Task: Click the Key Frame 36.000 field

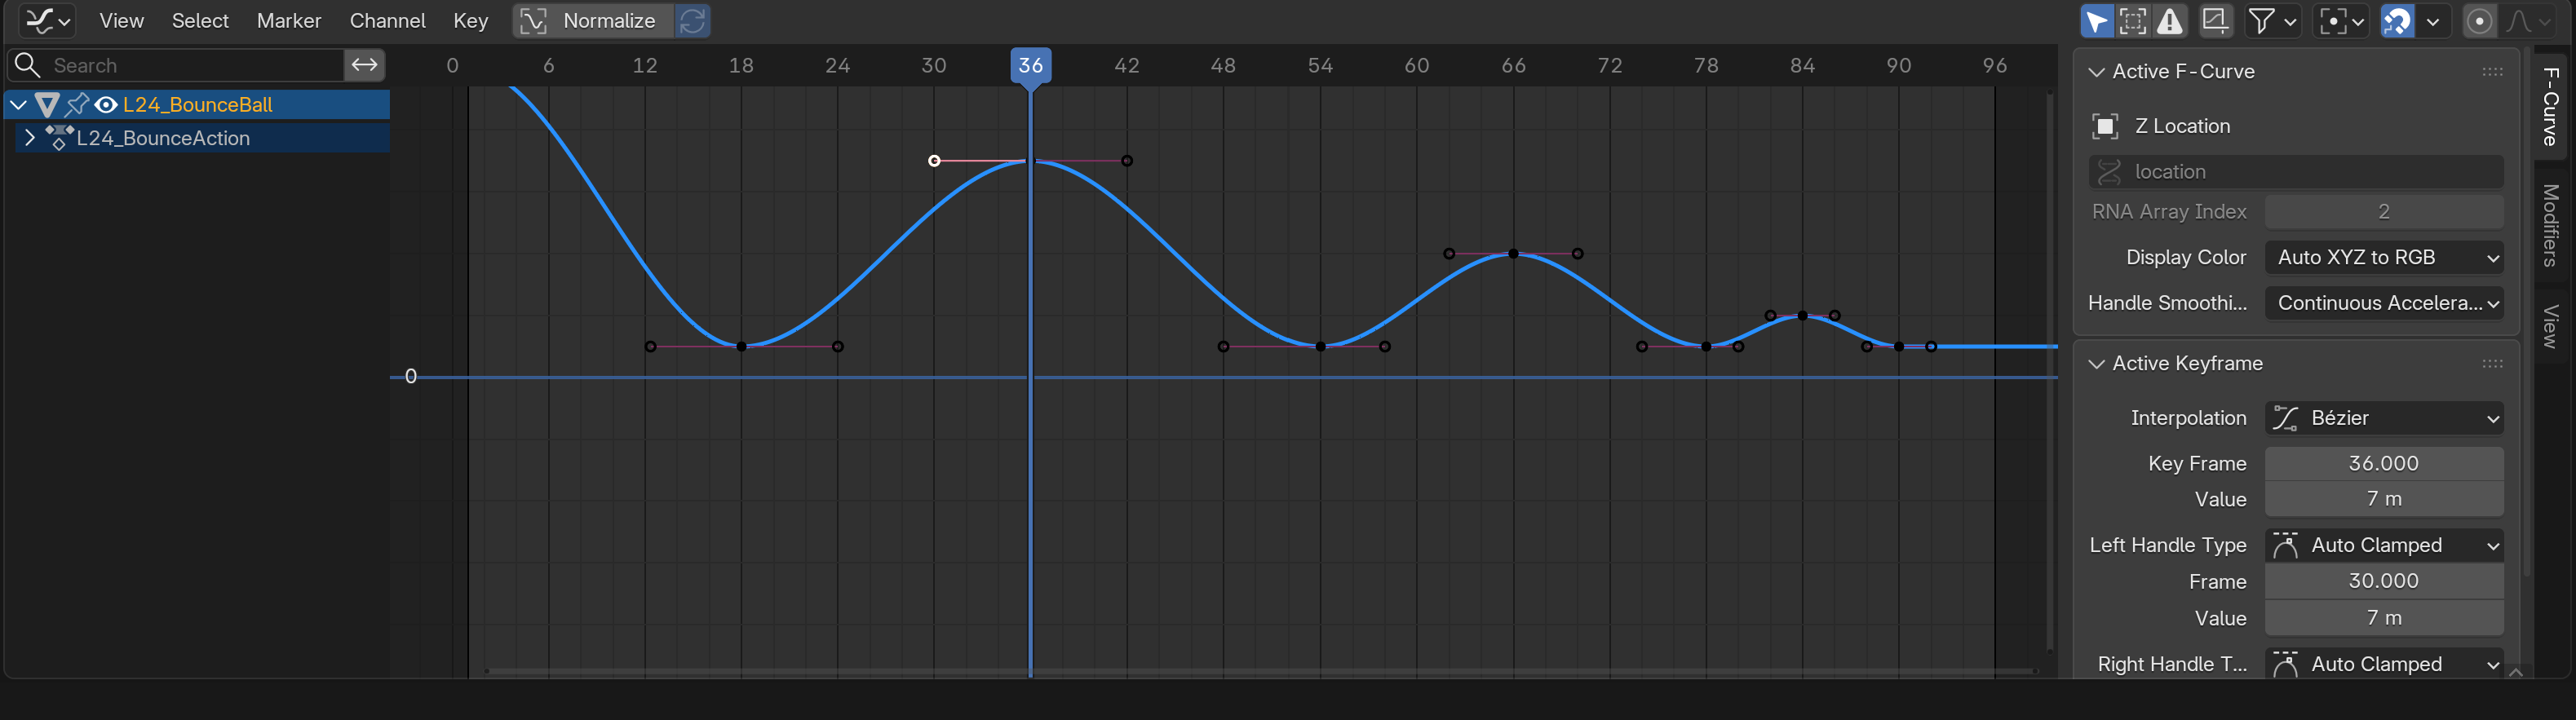Action: click(x=2384, y=463)
